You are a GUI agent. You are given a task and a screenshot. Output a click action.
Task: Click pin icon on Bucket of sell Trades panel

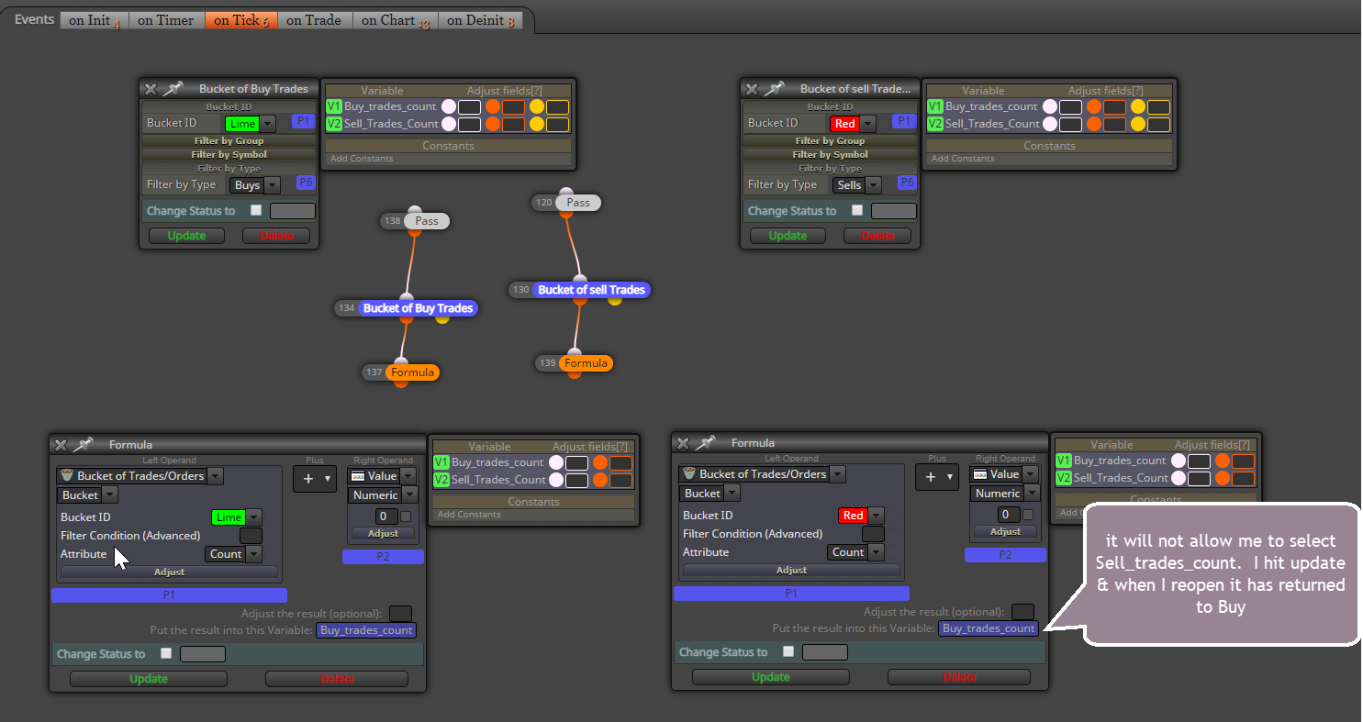pos(774,89)
